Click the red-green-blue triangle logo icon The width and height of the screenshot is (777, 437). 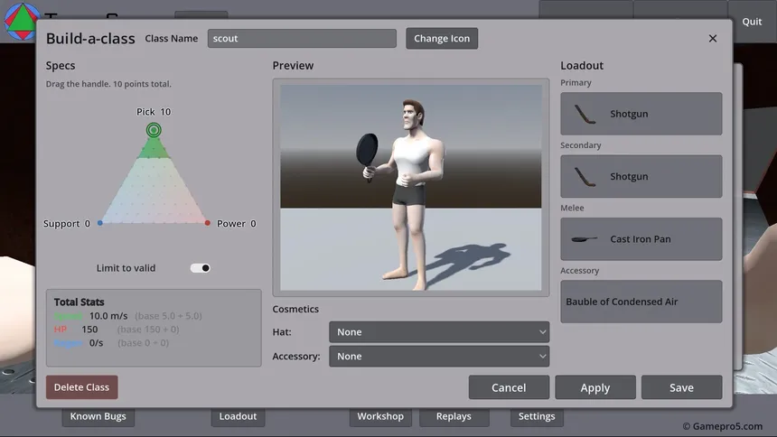click(x=22, y=22)
